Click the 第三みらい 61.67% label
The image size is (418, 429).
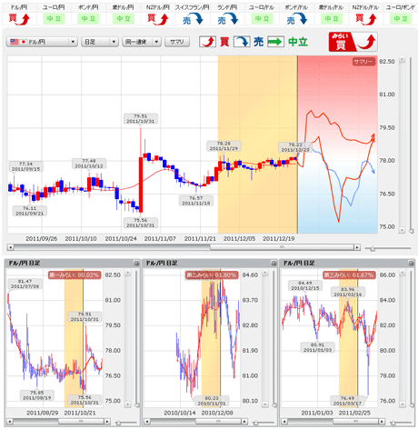(349, 275)
